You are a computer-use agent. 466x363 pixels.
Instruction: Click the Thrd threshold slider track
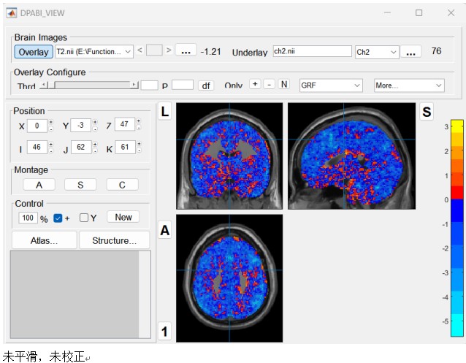pos(88,85)
